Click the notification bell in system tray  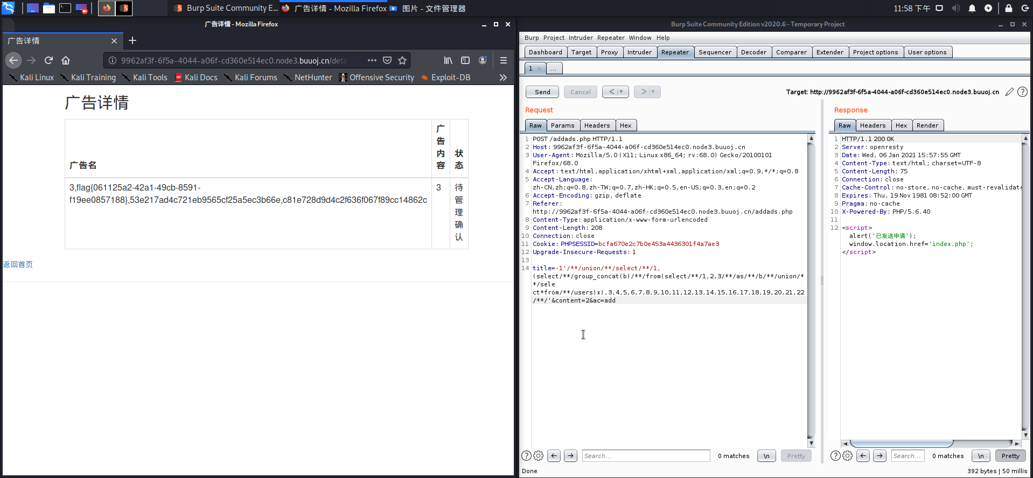point(972,8)
